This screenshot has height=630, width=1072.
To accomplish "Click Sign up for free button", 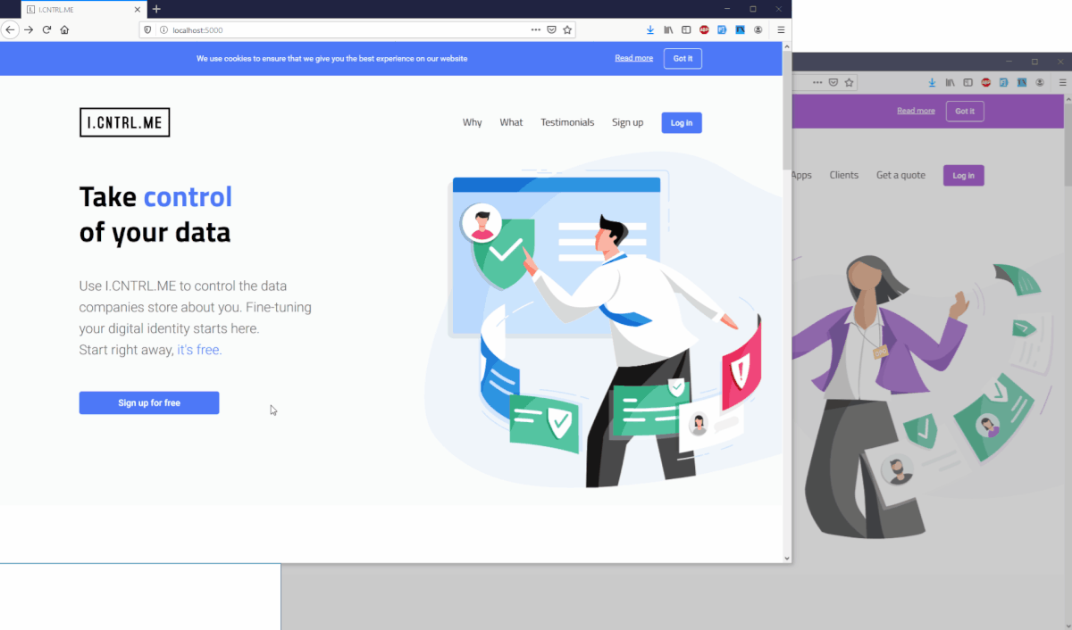I will tap(149, 402).
